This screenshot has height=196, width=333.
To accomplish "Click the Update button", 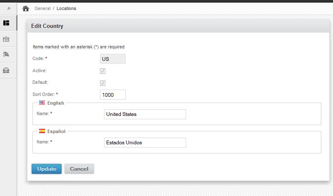I will (x=47, y=169).
